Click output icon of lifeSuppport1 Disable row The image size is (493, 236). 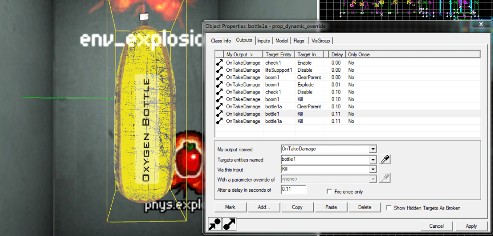220,70
